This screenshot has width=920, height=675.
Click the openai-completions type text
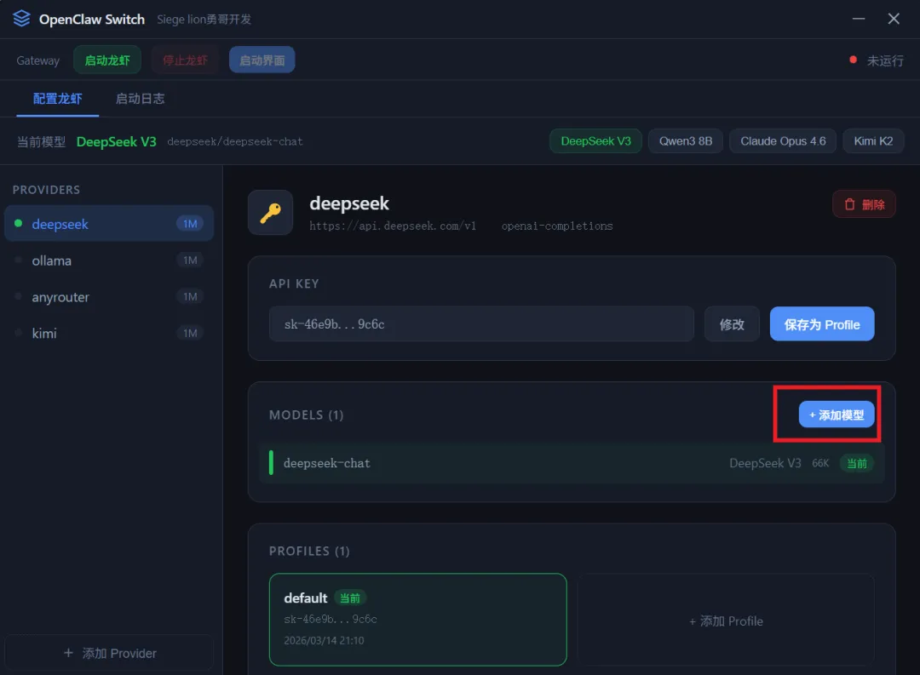coord(557,226)
